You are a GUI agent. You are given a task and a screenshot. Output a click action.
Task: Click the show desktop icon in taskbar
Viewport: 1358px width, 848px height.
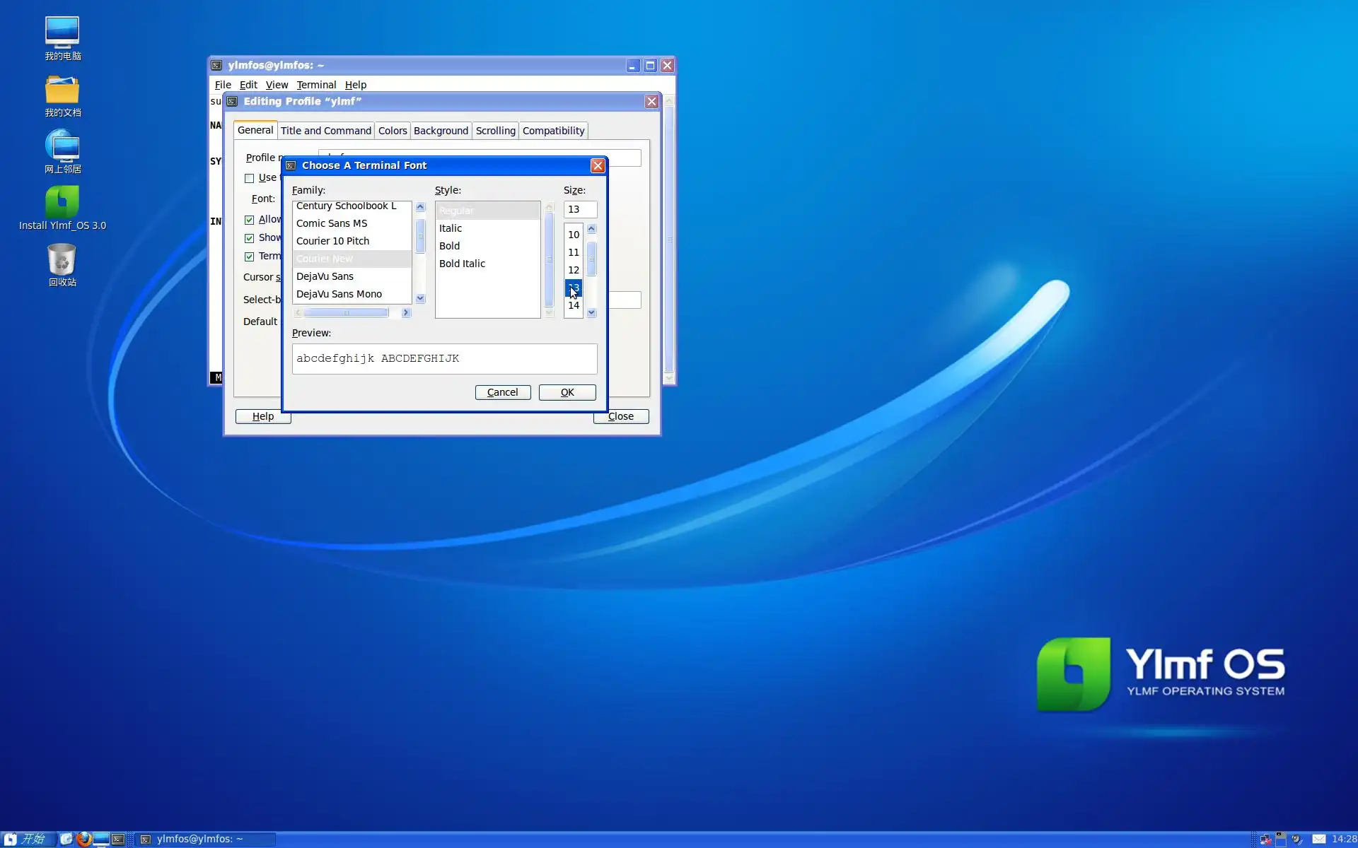tap(101, 839)
